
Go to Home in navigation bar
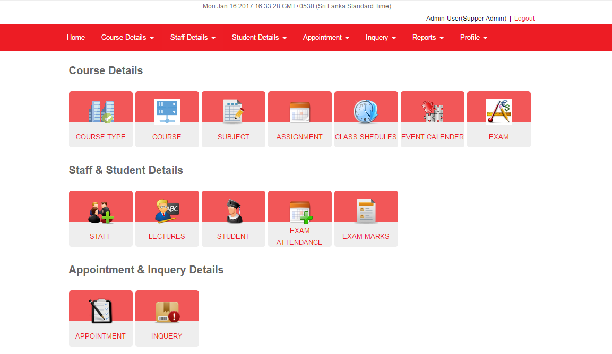pos(76,38)
